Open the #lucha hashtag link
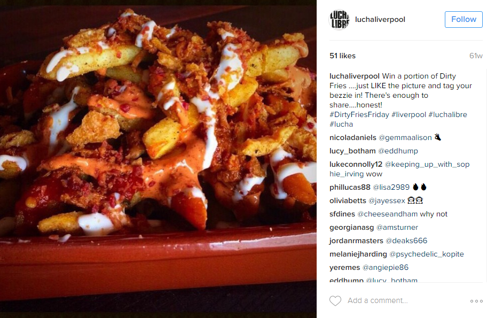The height and width of the screenshot is (318, 487). (341, 124)
